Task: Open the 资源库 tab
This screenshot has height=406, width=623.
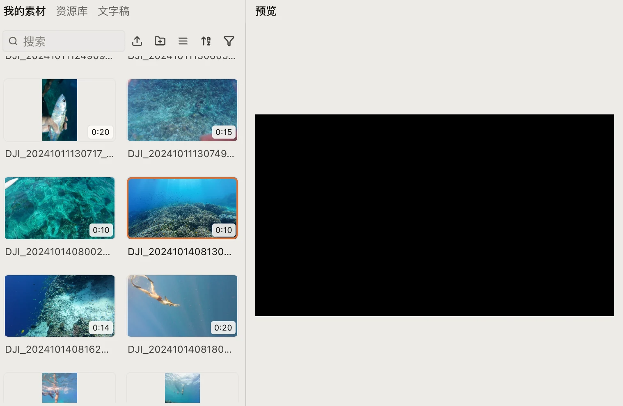Action: (x=72, y=11)
